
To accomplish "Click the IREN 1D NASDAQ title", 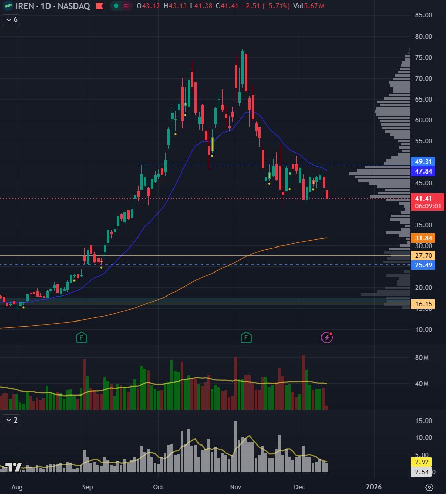I will click(53, 6).
